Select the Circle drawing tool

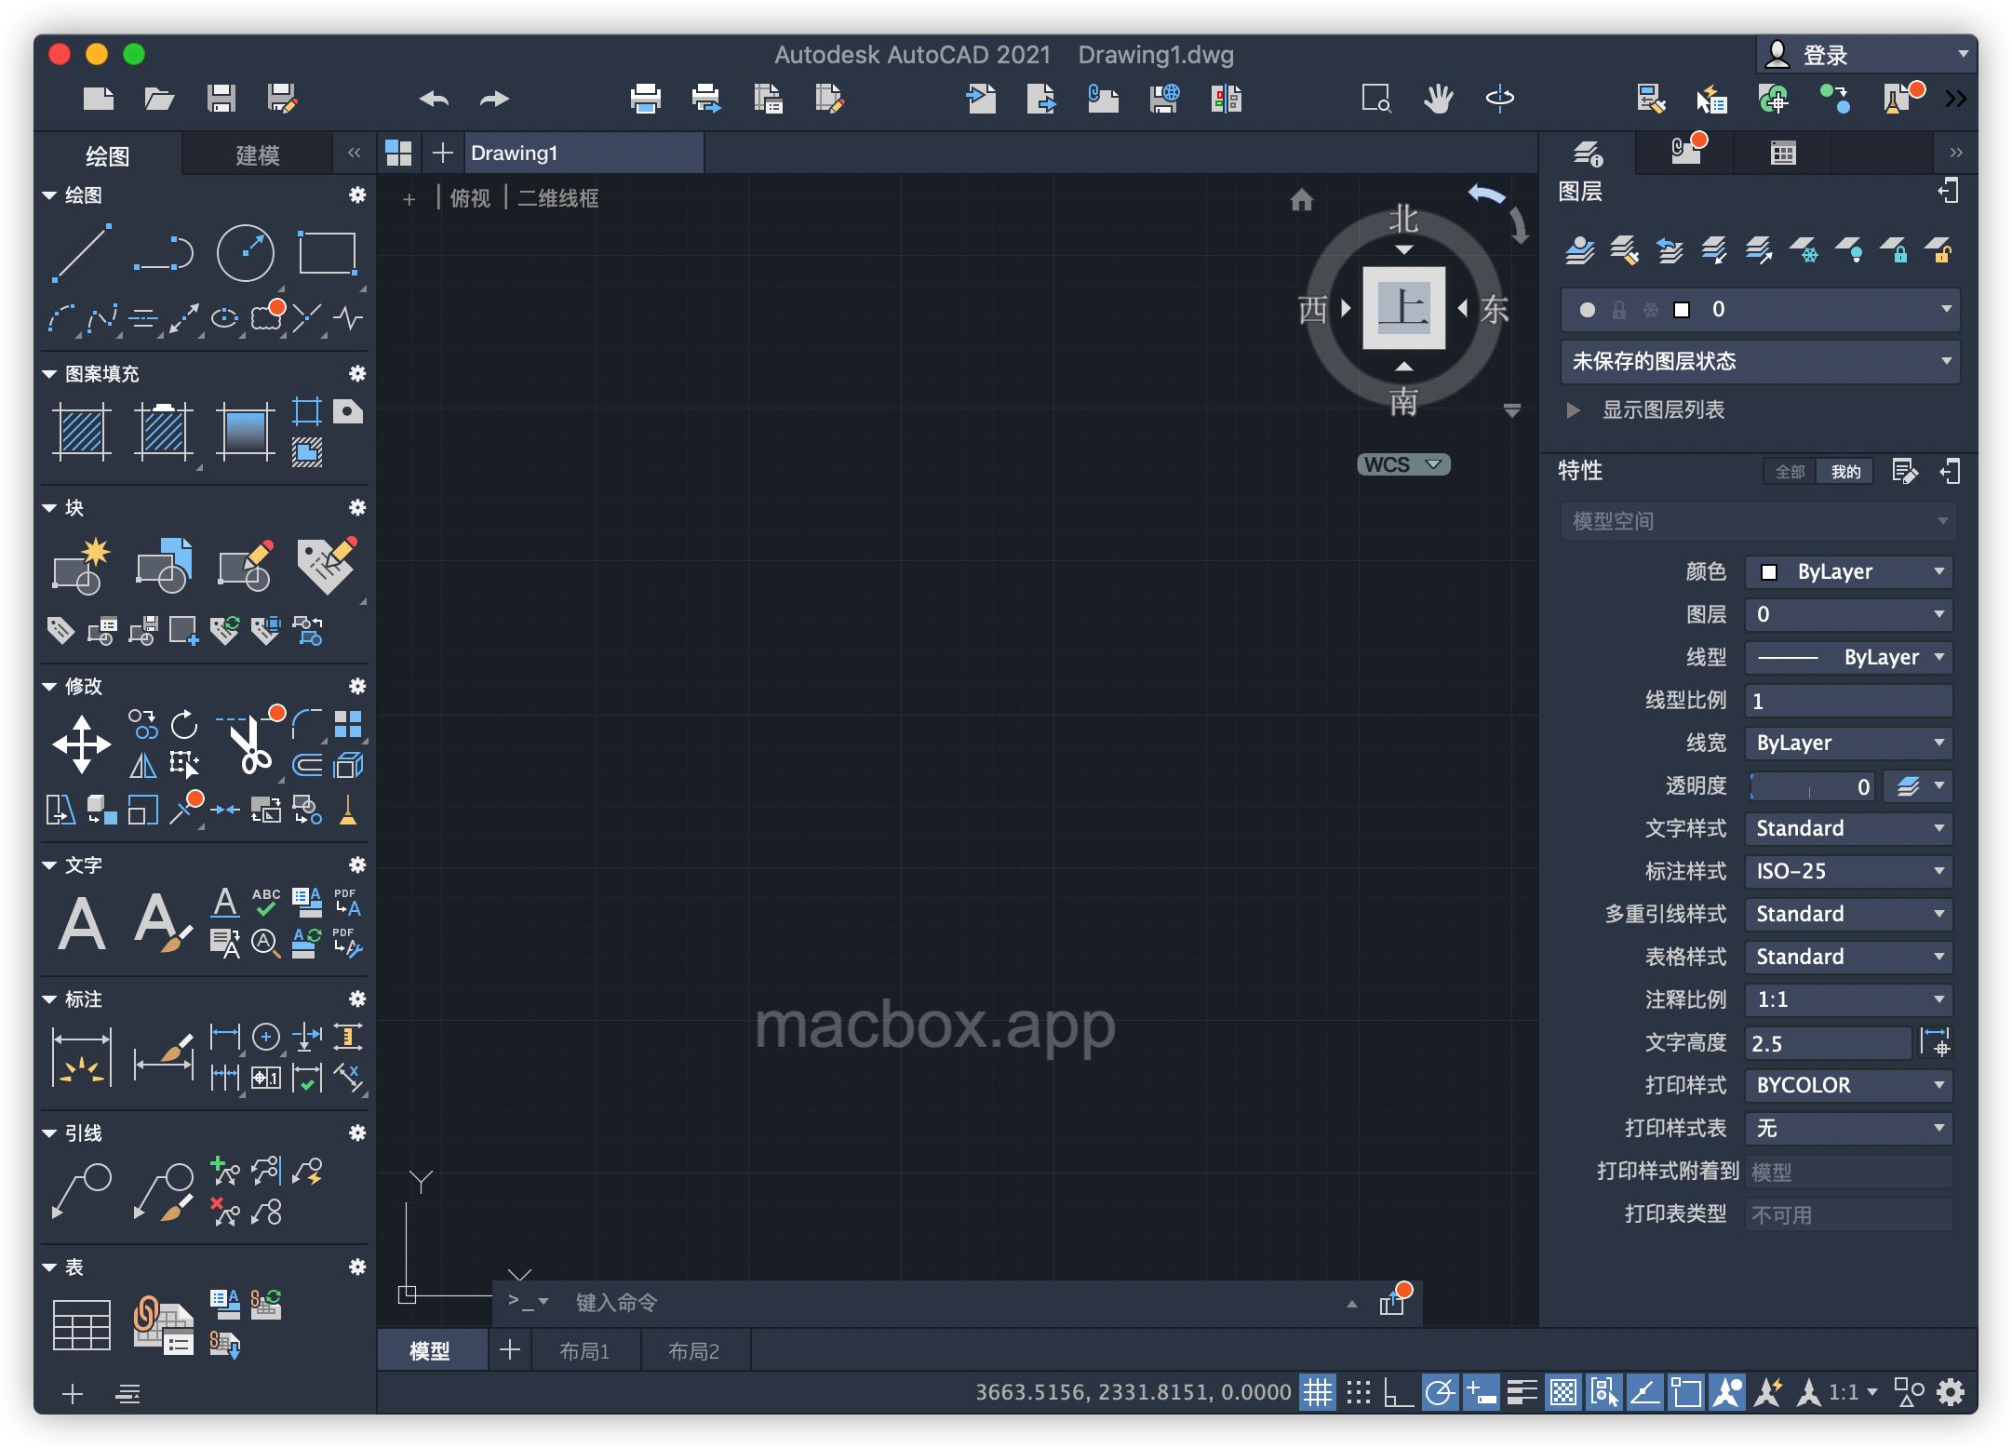(245, 252)
